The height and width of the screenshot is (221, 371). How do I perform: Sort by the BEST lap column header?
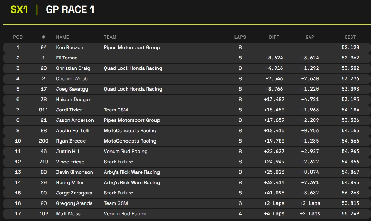click(350, 37)
